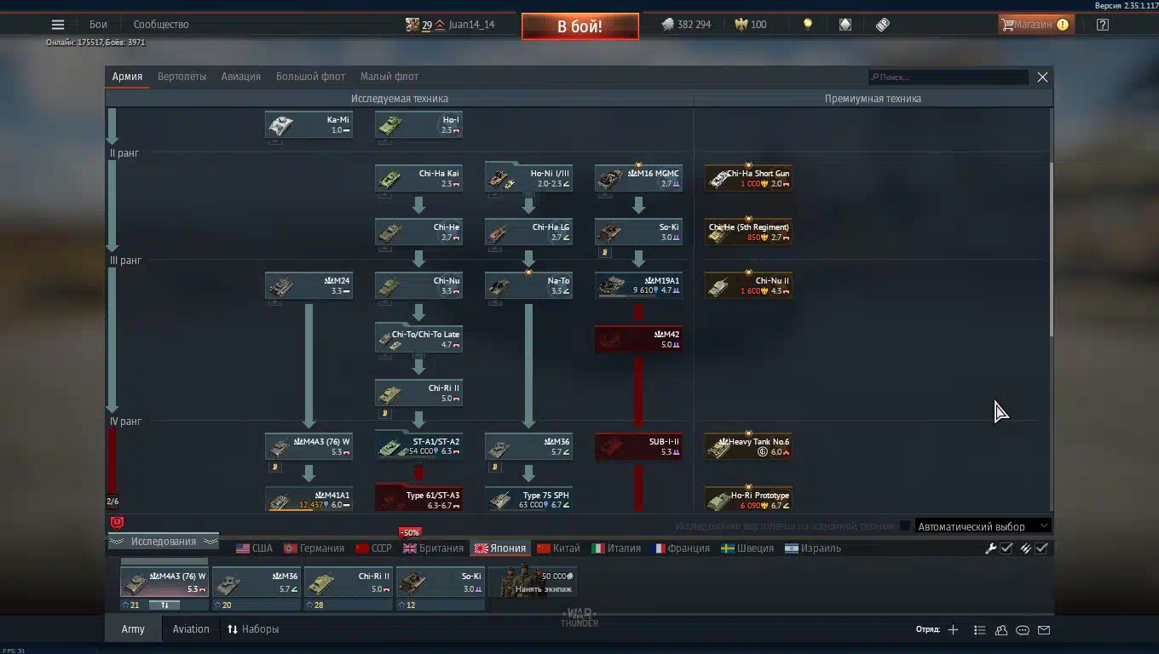Select M4A3 (76) W in research tree
The image size is (1159, 654).
pos(308,447)
